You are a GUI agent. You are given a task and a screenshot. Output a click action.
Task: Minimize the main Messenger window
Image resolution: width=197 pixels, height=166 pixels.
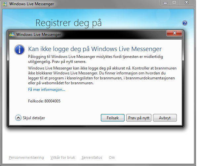(x=165, y=3)
